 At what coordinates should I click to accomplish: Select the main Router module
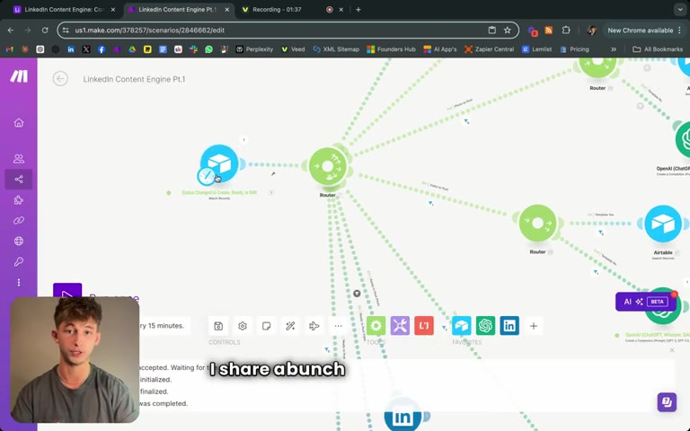328,166
